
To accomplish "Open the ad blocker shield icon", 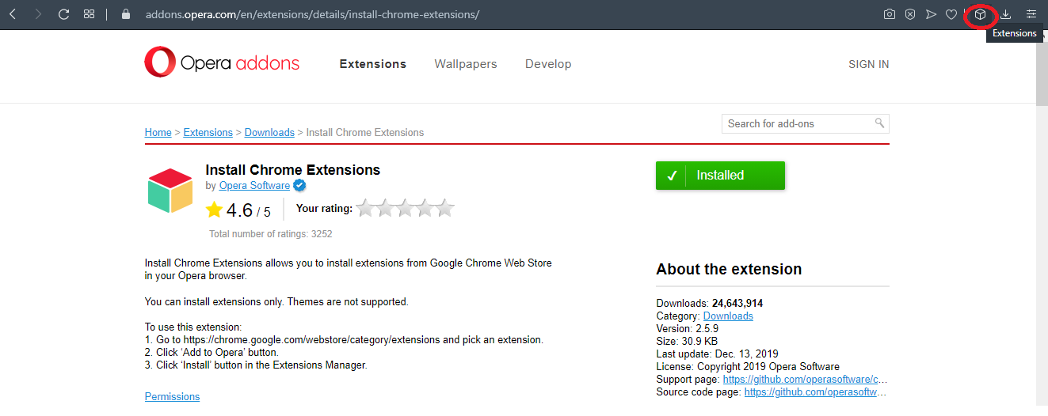I will [910, 14].
